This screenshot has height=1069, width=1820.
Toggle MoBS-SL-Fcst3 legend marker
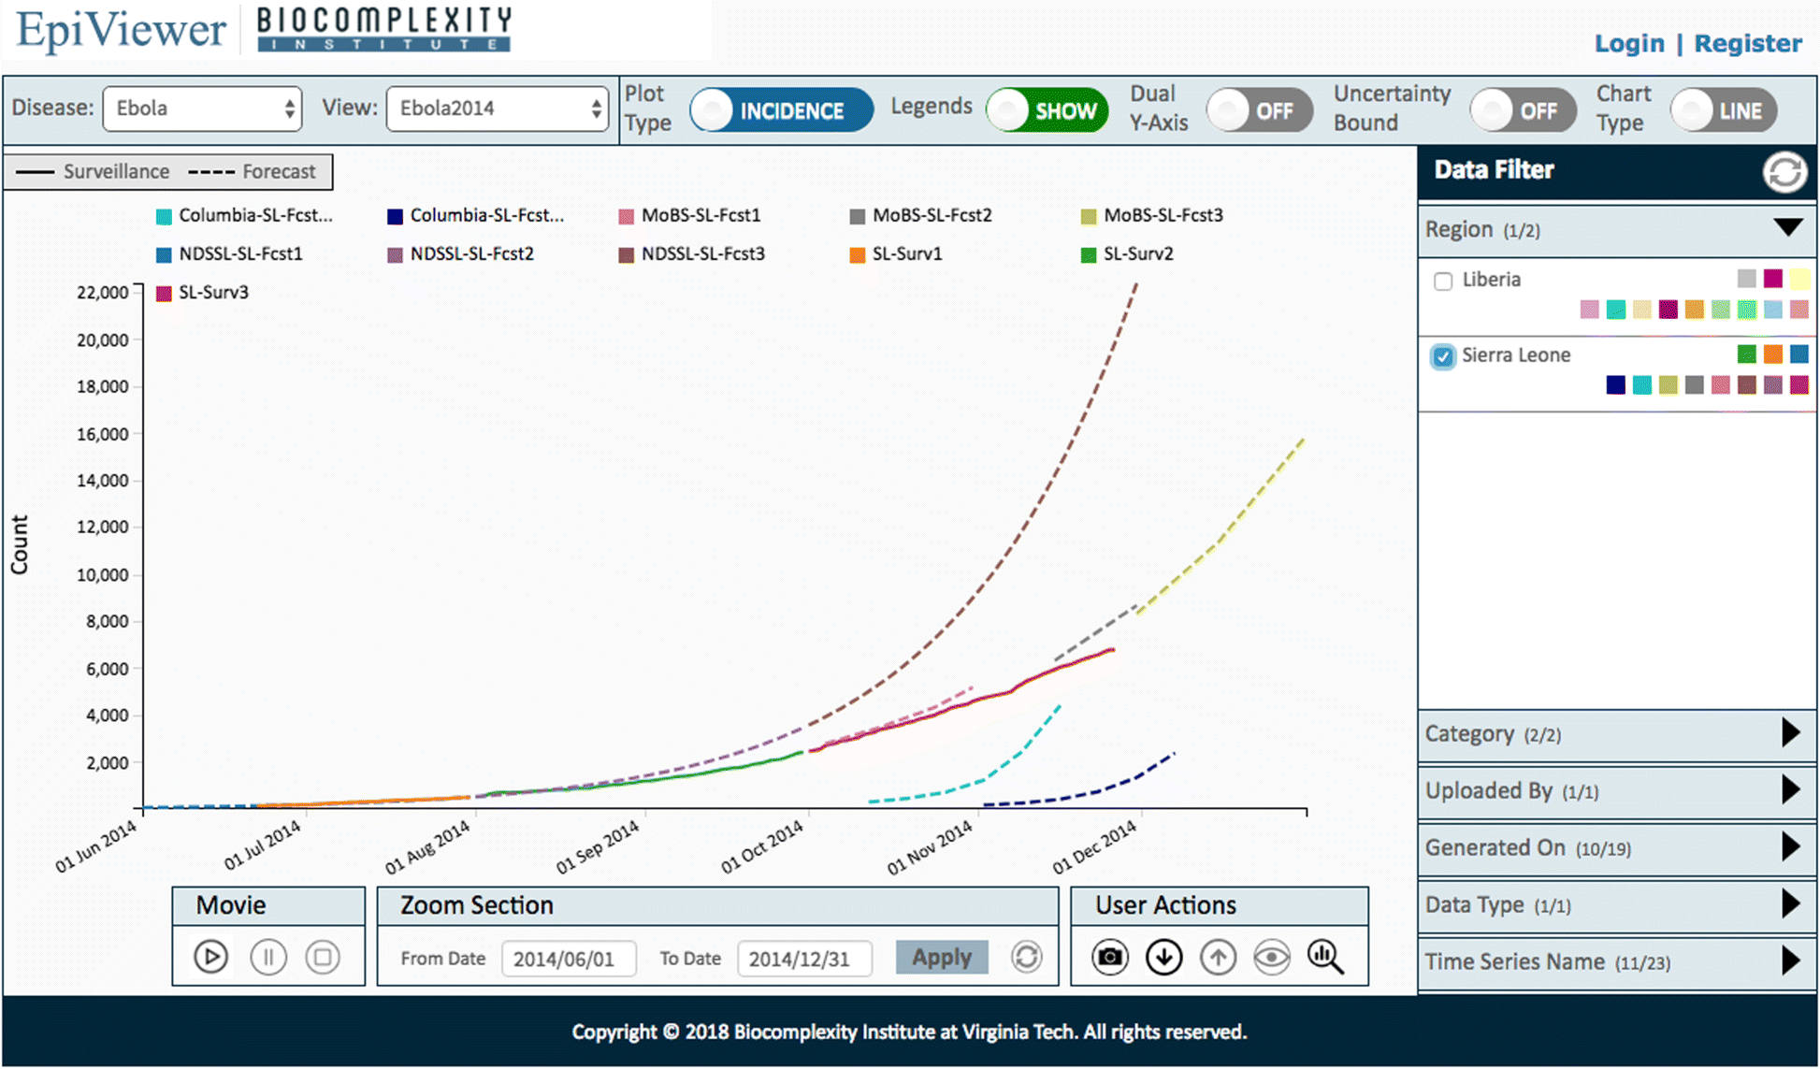click(x=1089, y=216)
